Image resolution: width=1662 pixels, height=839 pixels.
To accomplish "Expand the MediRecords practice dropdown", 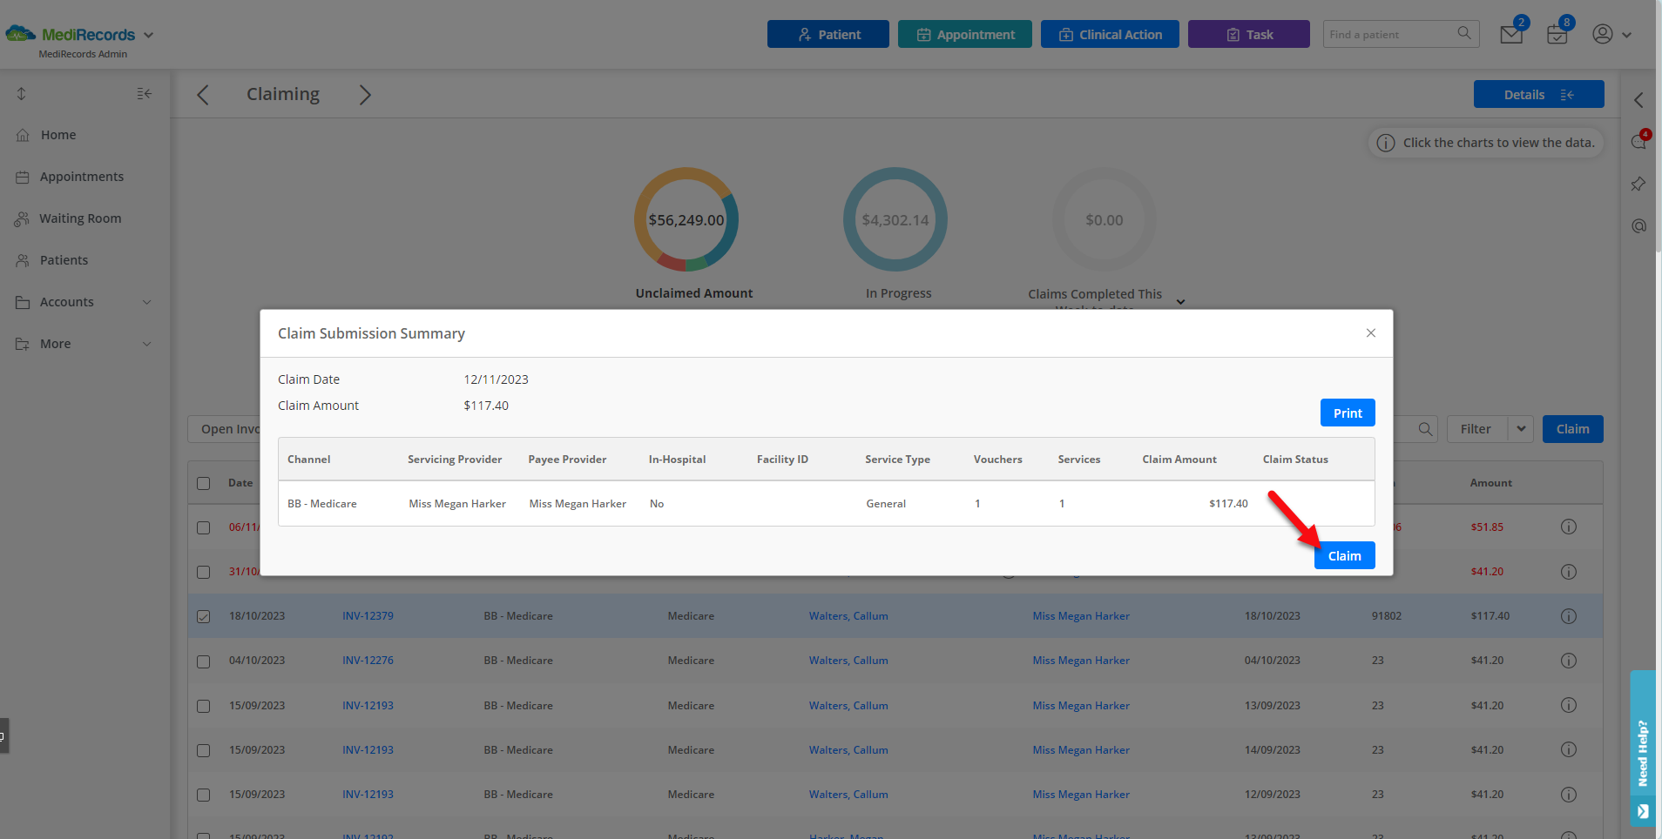I will coord(148,35).
